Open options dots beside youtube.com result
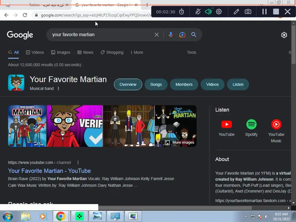Image resolution: width=296 pixels, height=222 pixels. click(x=78, y=162)
